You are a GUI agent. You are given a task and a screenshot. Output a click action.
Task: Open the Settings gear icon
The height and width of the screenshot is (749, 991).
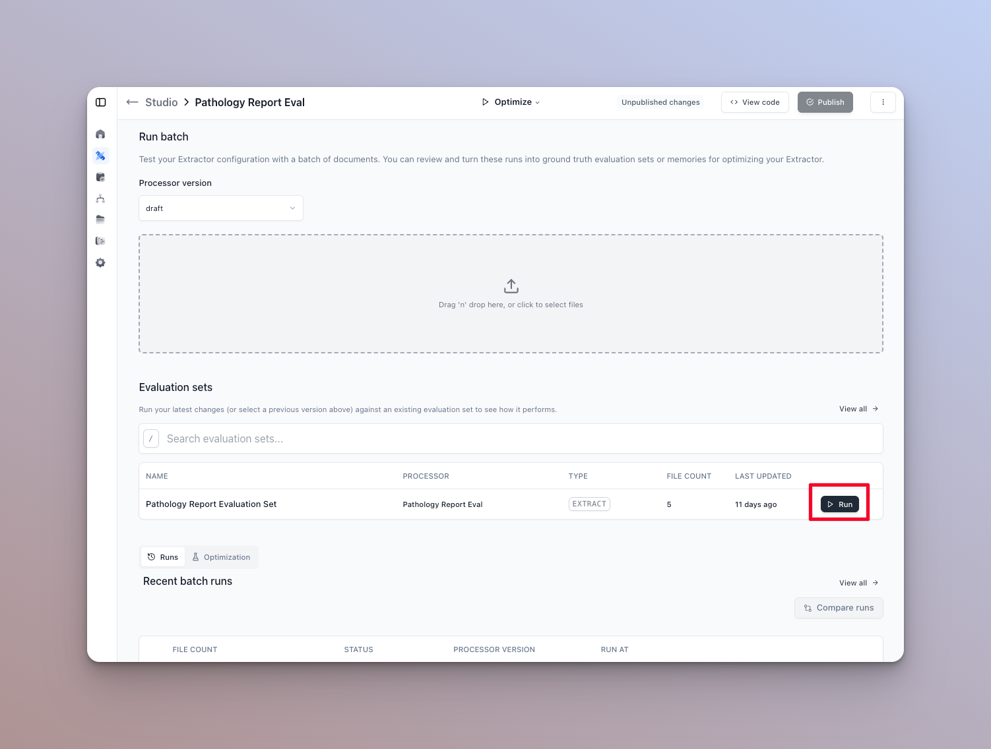click(x=100, y=262)
